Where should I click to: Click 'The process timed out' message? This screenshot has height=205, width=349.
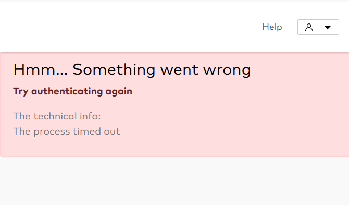[67, 131]
